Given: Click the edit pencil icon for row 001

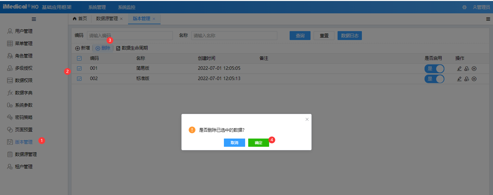Looking at the screenshot, I should [x=459, y=69].
